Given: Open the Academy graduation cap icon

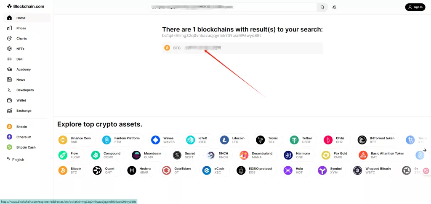Looking at the screenshot, I should [x=9, y=69].
